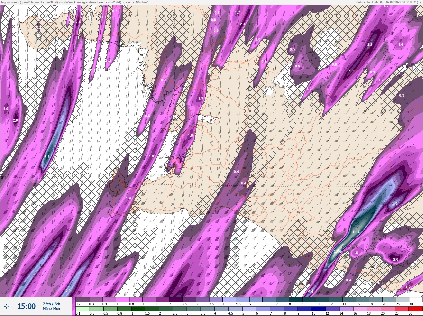423x316 pixels.
Task: Select the 'Mán./ Mon' weekday label
Action: 51,309
